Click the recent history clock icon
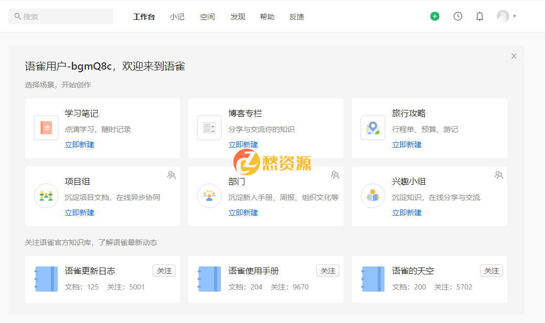This screenshot has width=545, height=323. [x=457, y=16]
